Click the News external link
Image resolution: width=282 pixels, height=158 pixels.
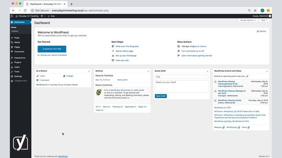pyautogui.click(x=245, y=127)
